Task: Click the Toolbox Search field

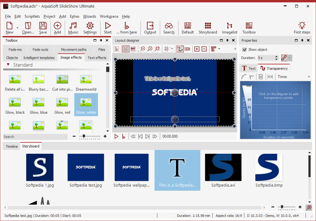Action: (35, 137)
